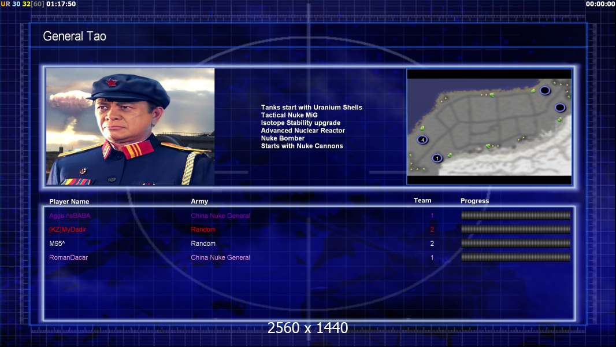Click General Tao portrait image

(131, 127)
